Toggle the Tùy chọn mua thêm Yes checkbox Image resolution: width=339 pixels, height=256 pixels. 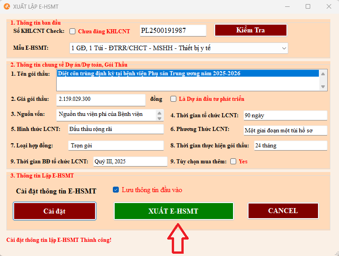pos(233,162)
